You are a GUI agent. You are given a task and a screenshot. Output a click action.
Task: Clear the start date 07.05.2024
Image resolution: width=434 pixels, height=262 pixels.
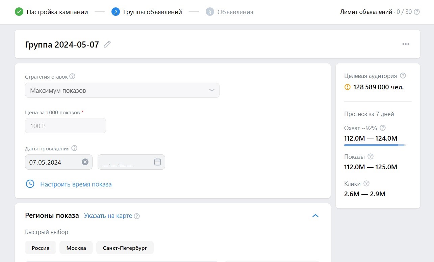coord(85,162)
